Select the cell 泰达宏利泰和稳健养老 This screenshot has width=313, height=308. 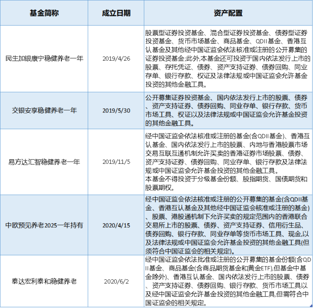point(44,281)
